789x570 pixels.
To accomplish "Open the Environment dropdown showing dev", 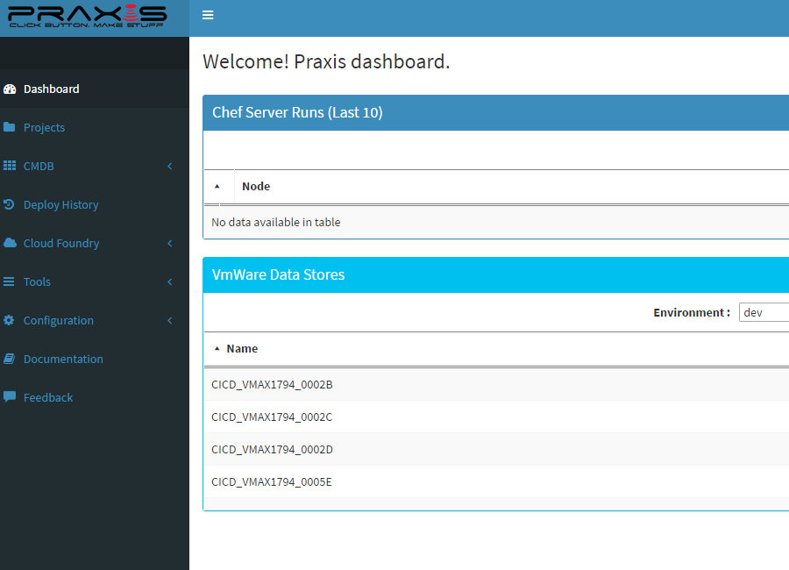I will (x=763, y=313).
